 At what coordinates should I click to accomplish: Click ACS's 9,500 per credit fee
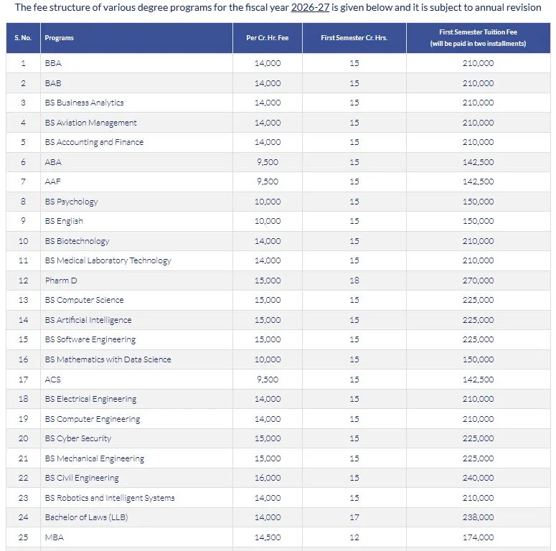[268, 380]
